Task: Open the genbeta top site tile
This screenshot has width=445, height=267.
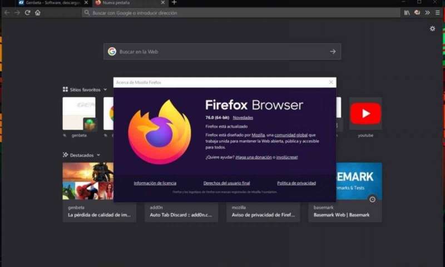Action: coord(79,114)
